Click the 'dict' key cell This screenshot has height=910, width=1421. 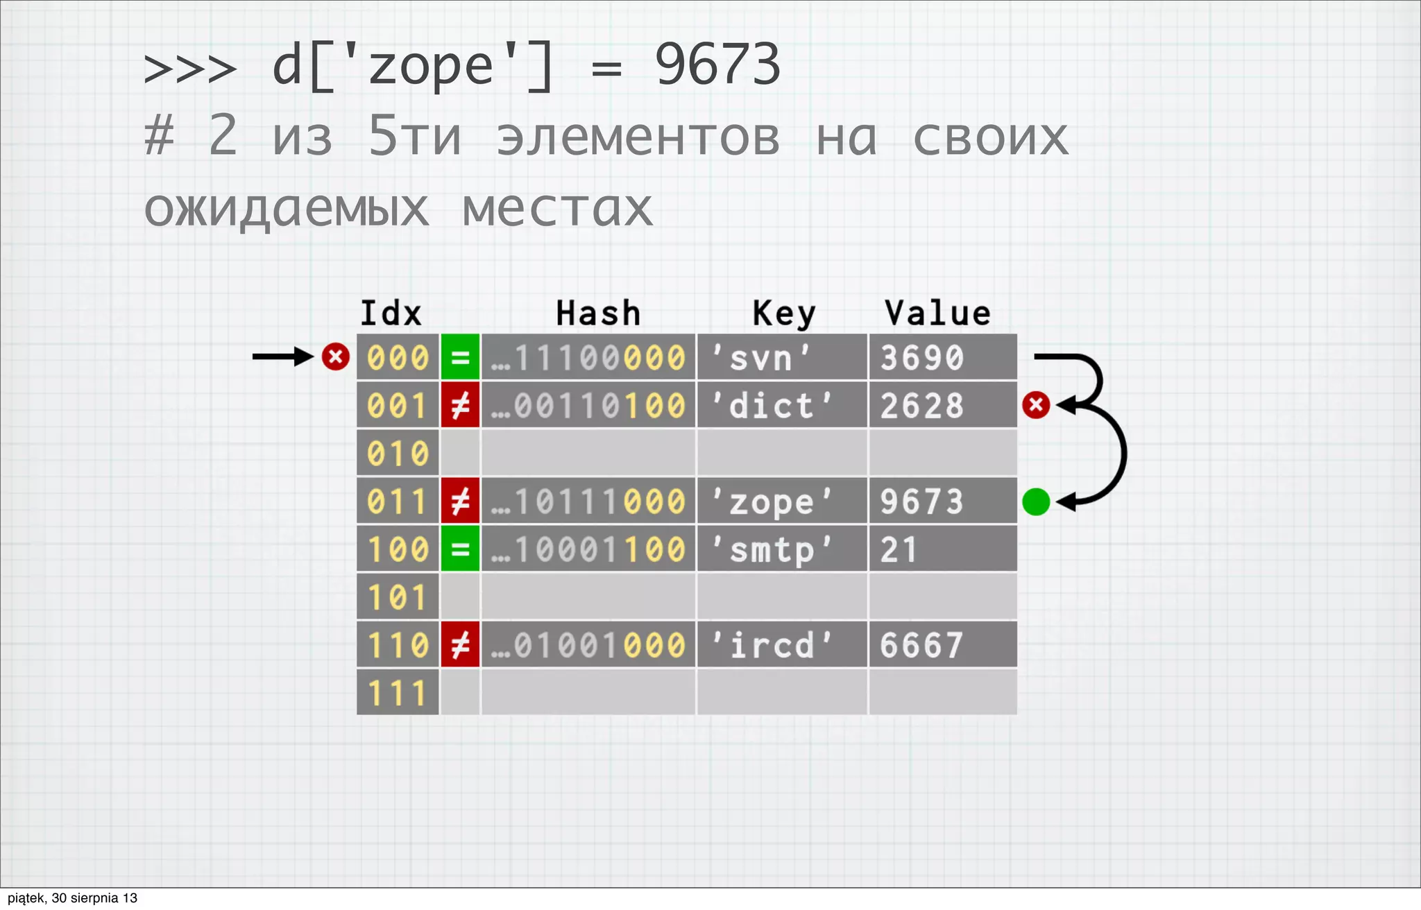782,404
